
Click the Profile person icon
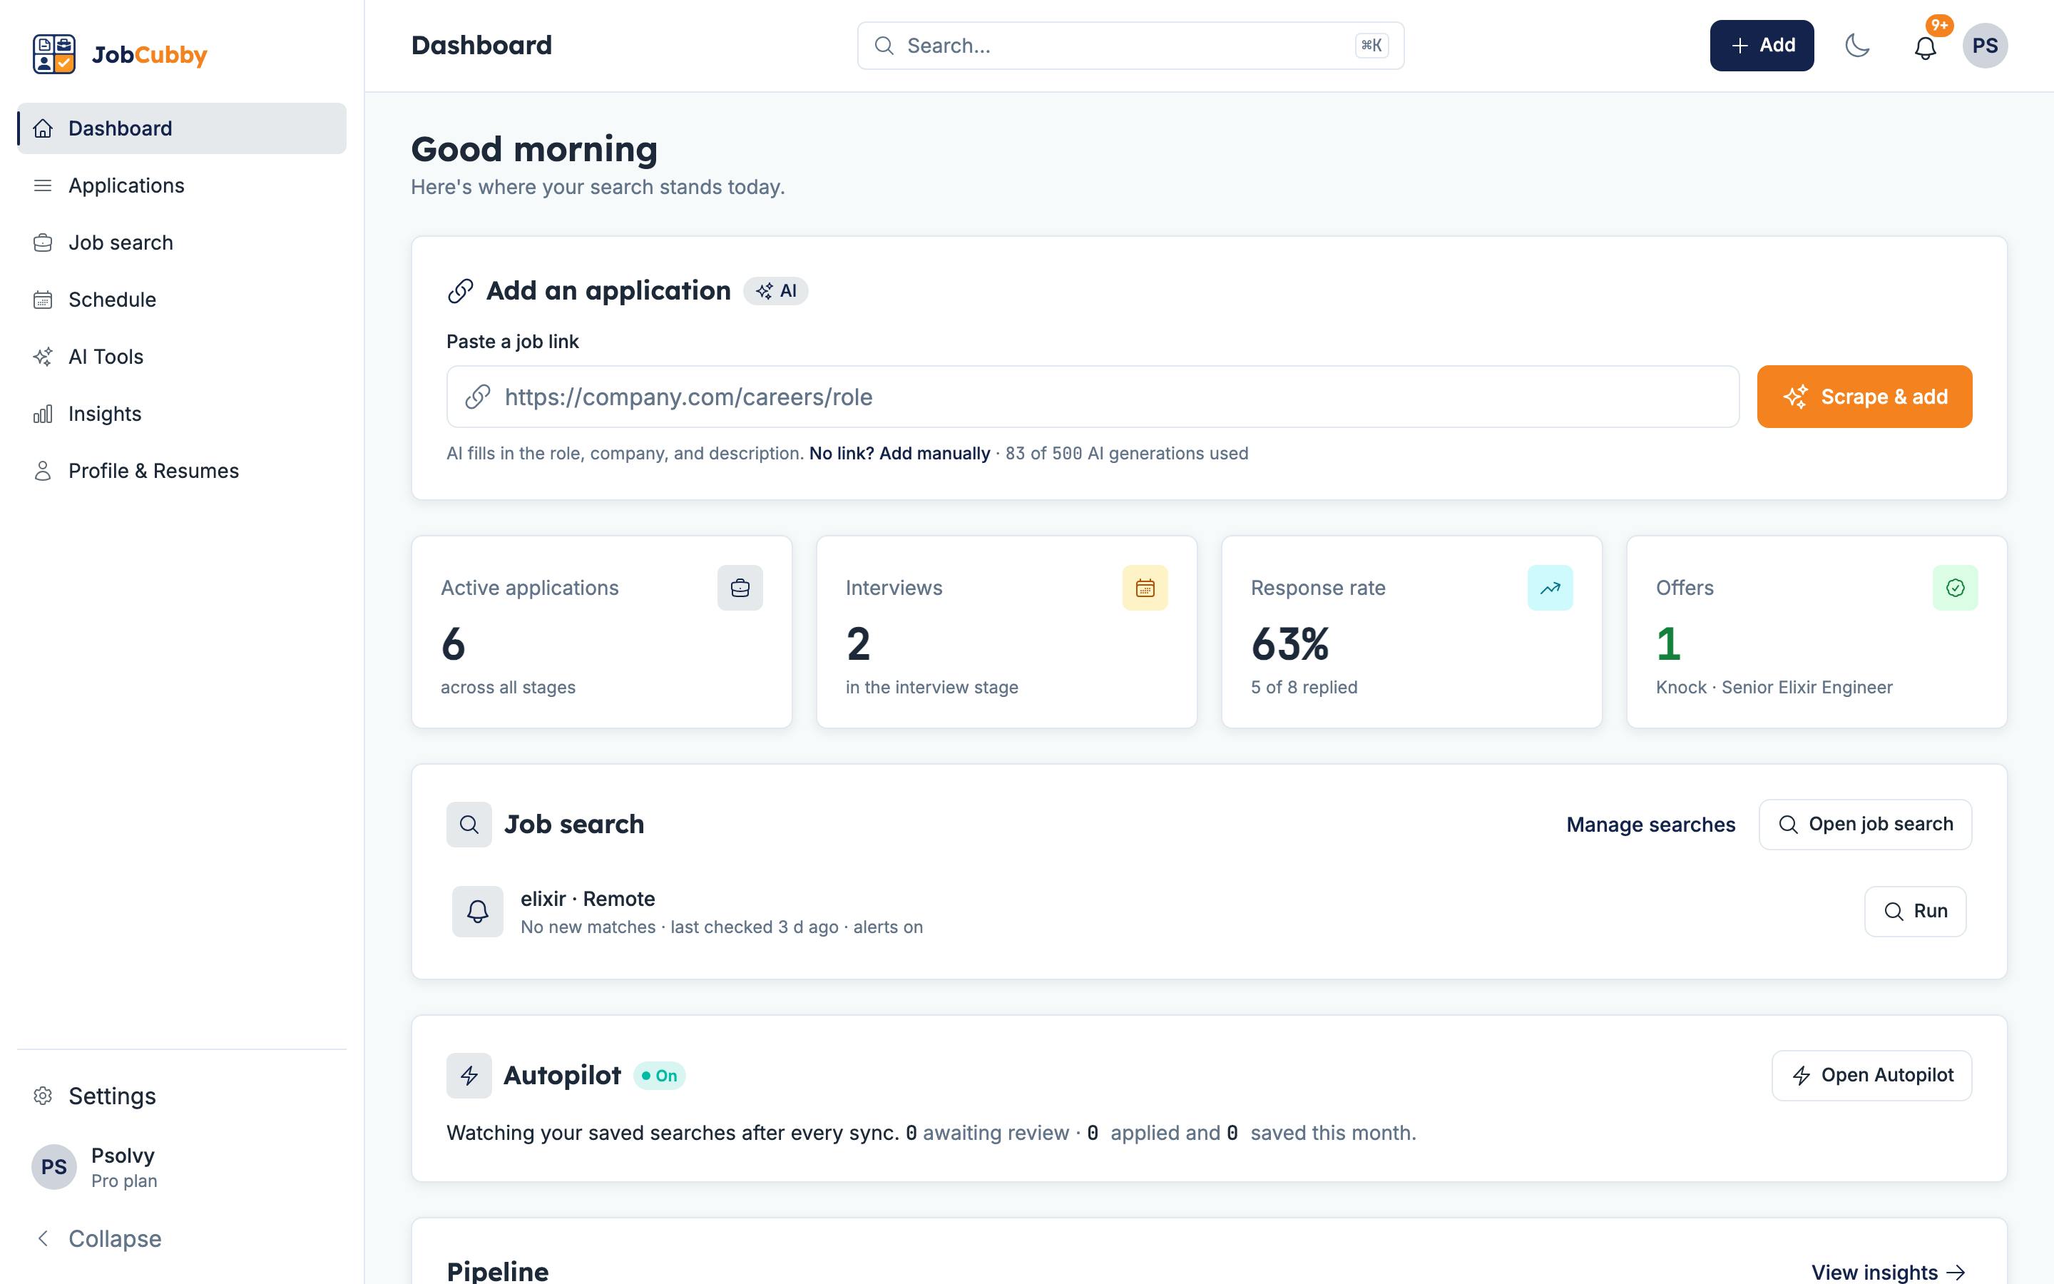click(x=43, y=471)
